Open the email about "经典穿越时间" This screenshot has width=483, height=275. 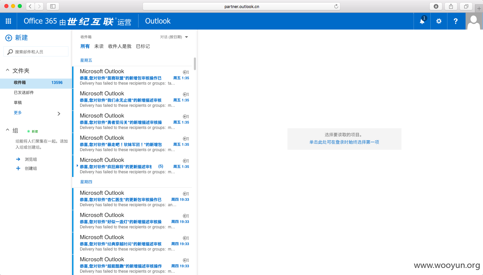(132, 243)
